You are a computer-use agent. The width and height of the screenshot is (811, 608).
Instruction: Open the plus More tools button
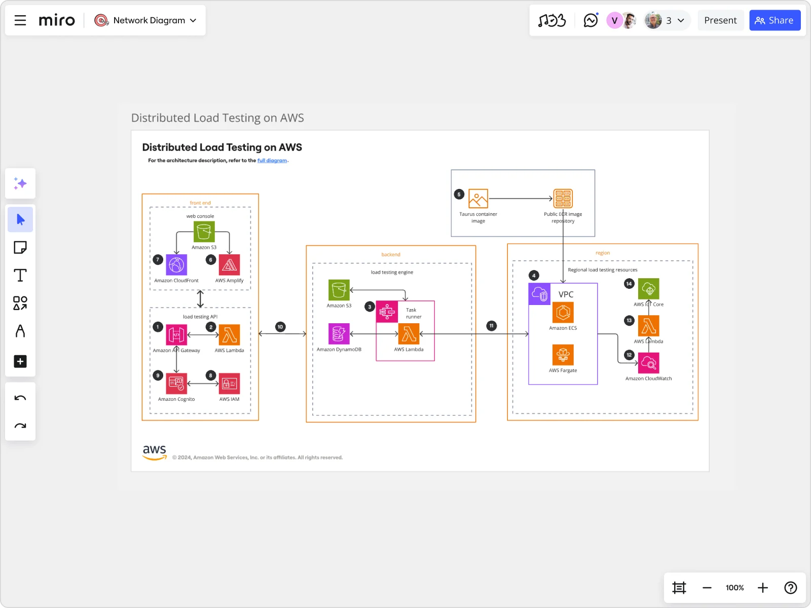(x=20, y=361)
